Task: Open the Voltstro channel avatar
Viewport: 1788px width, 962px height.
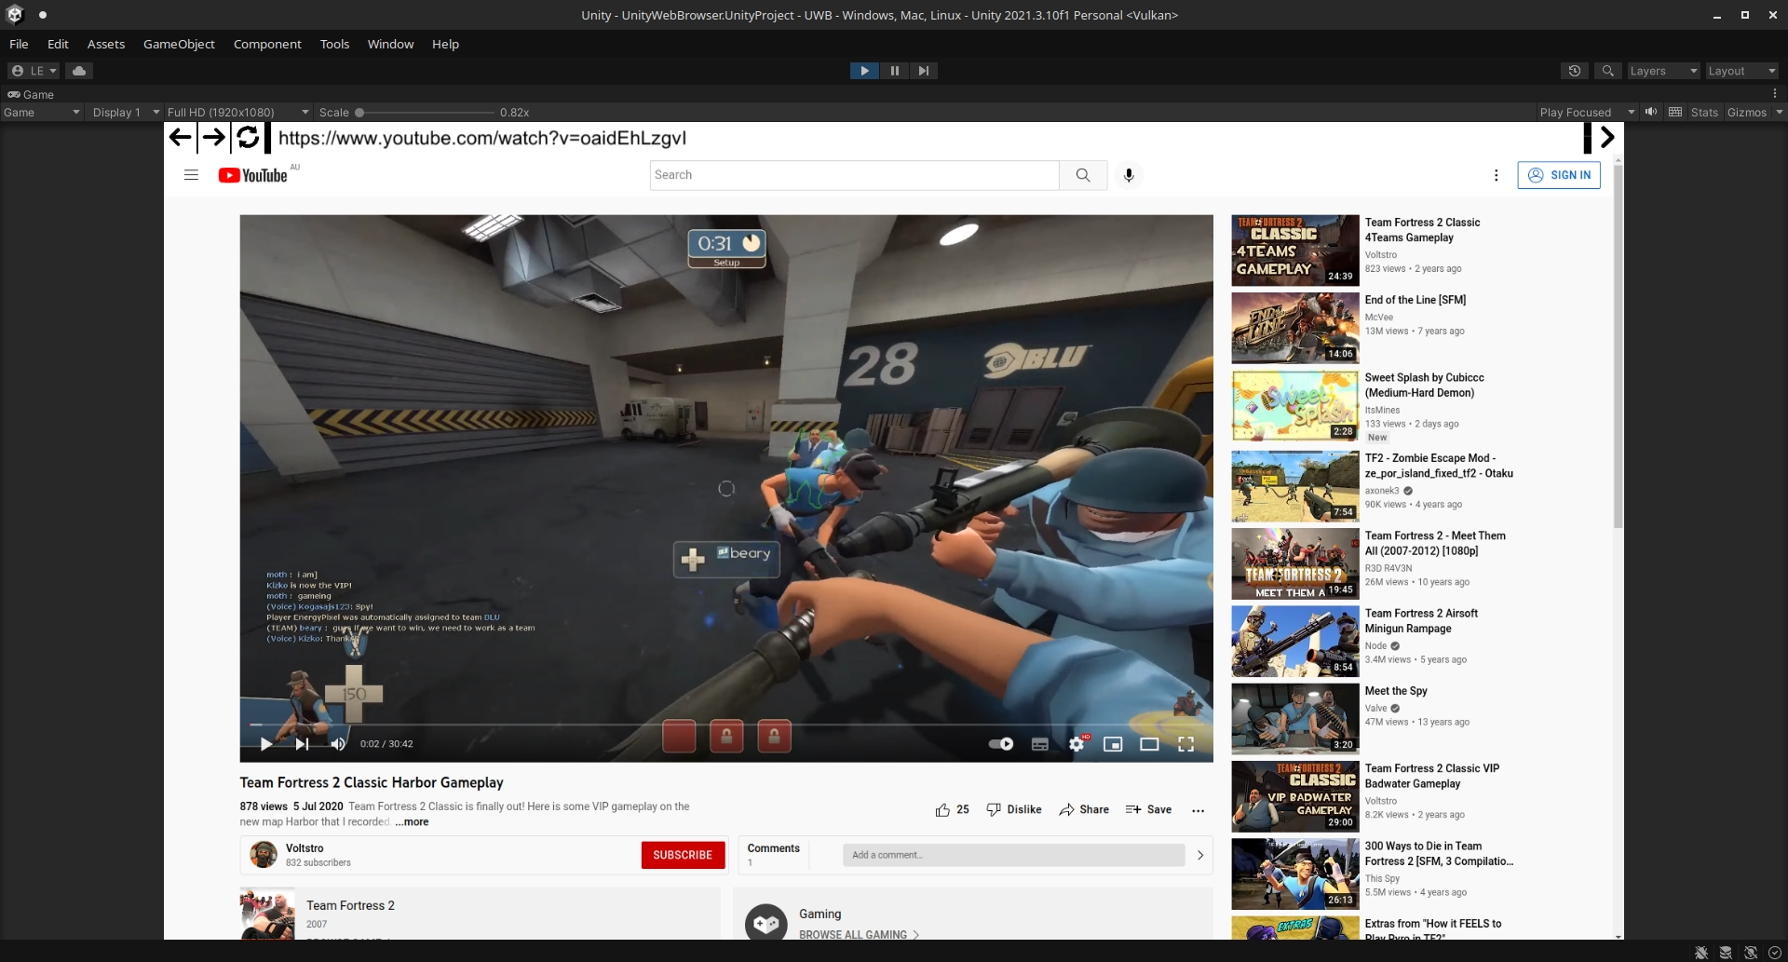Action: 264,855
